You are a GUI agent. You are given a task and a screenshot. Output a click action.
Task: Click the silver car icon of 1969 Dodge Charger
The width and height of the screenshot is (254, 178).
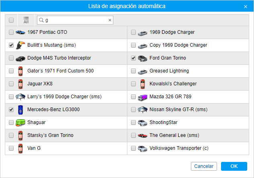pos(143,33)
